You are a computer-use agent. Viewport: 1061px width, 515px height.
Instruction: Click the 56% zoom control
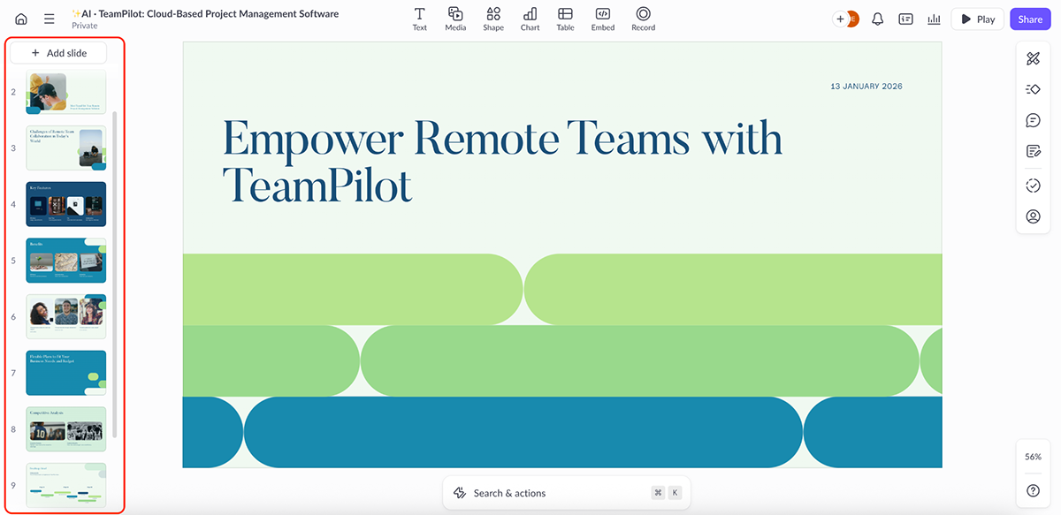click(1033, 457)
